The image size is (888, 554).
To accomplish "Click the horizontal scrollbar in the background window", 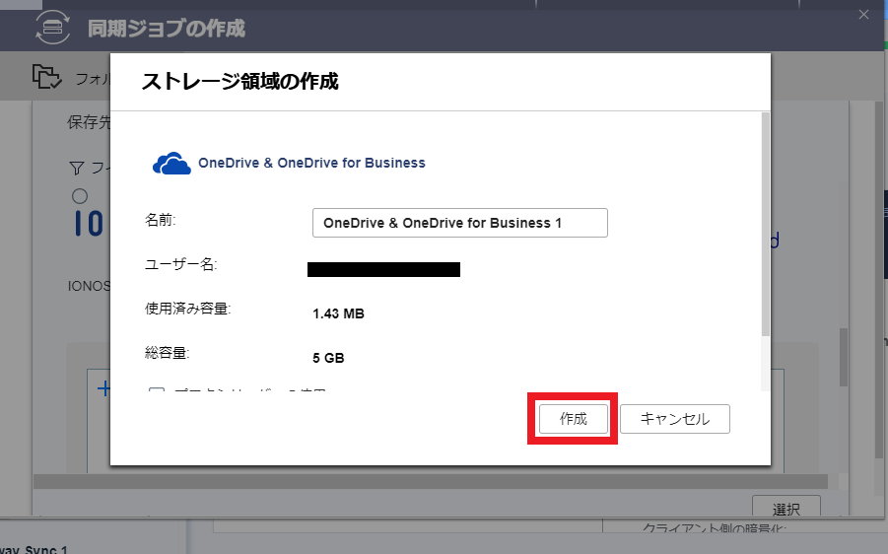I will click(x=431, y=481).
